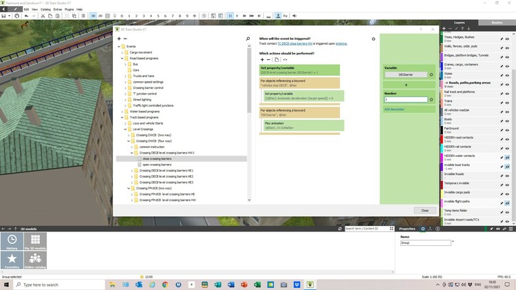Image resolution: width=516 pixels, height=290 pixels.
Task: Click the History tile in 3D models
Action: 12,241
